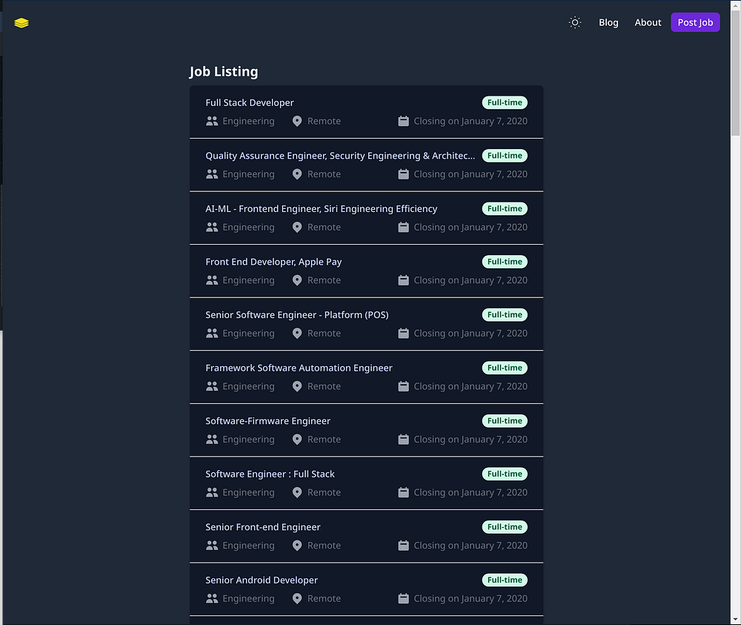The image size is (741, 625).
Task: Go to the About page
Action: coord(648,22)
